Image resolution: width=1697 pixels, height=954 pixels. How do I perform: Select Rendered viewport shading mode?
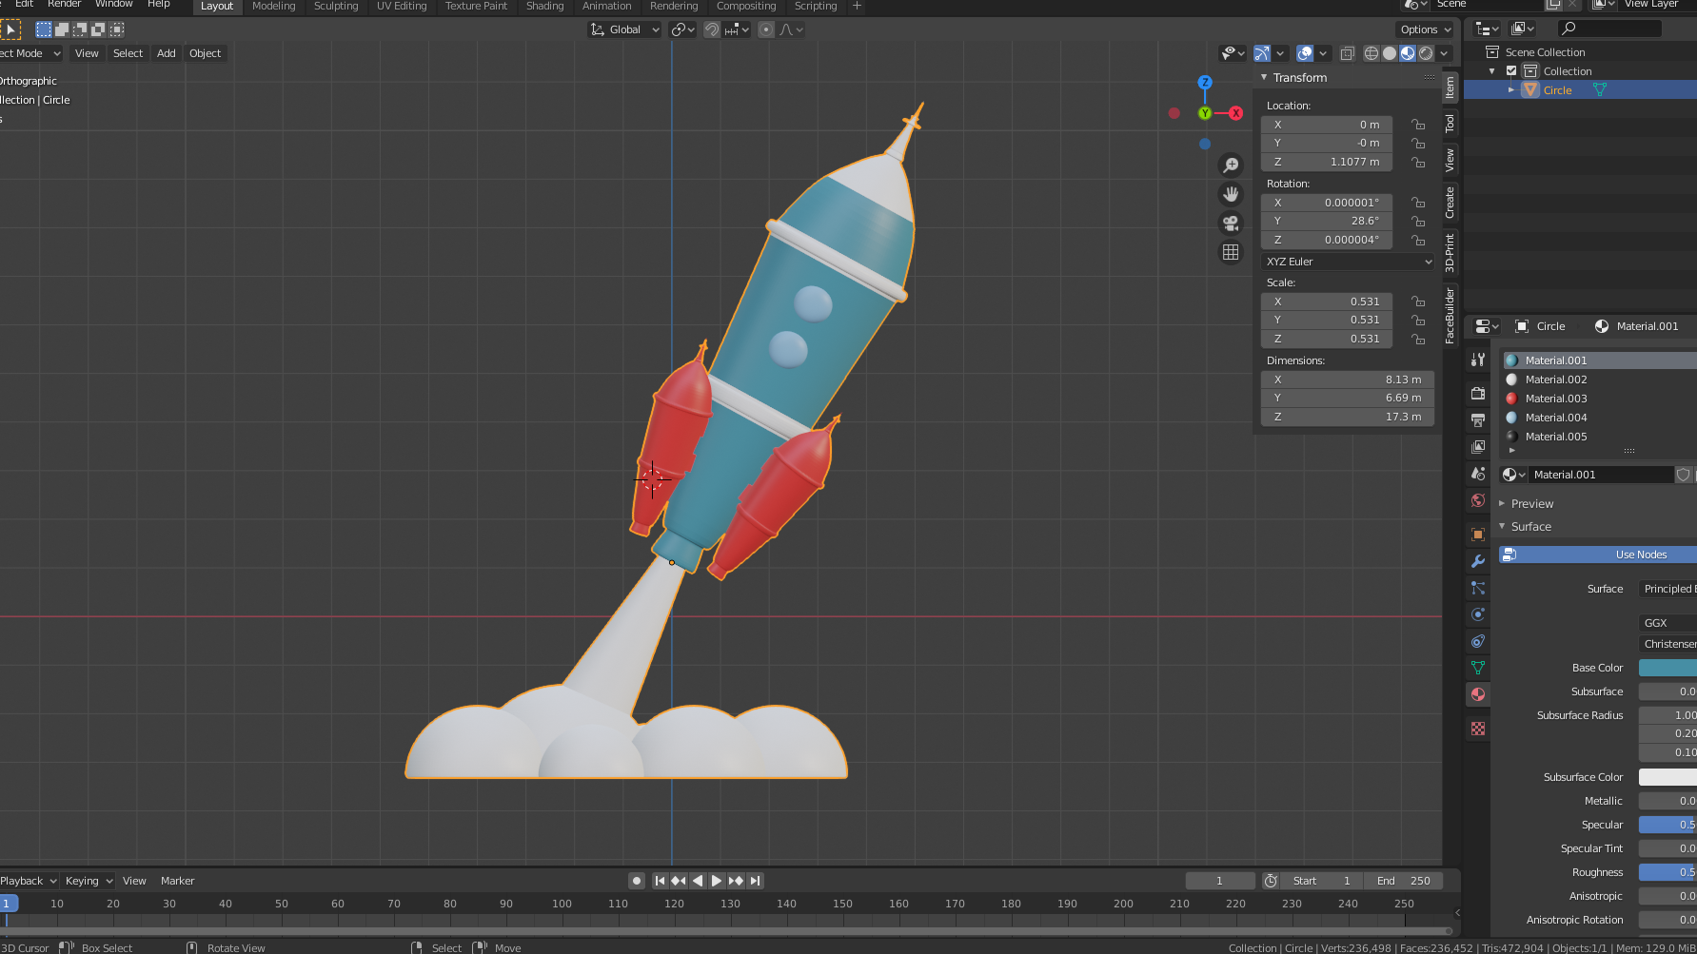pos(1427,53)
